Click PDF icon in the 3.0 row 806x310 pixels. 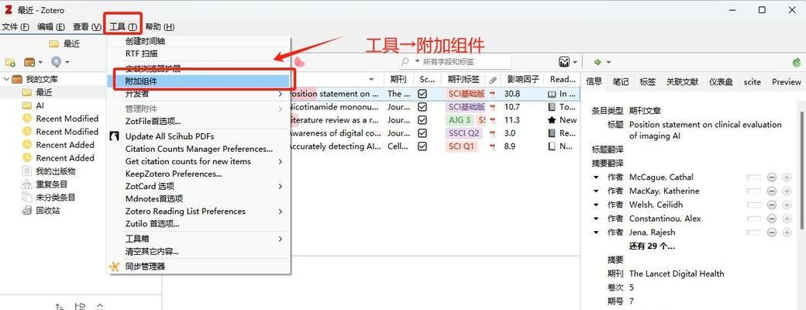[492, 133]
